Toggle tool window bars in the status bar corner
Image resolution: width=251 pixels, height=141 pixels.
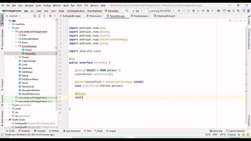(2, 135)
